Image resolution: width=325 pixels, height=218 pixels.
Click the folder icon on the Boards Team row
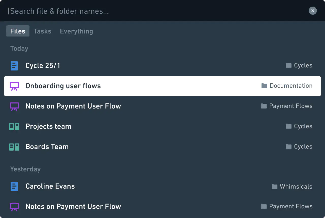(x=289, y=147)
